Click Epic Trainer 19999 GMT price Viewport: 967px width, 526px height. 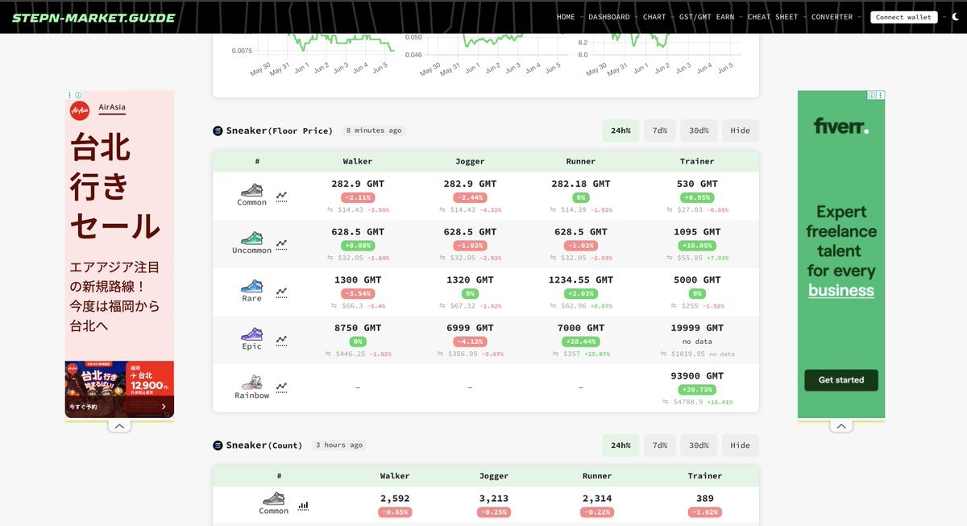[697, 328]
